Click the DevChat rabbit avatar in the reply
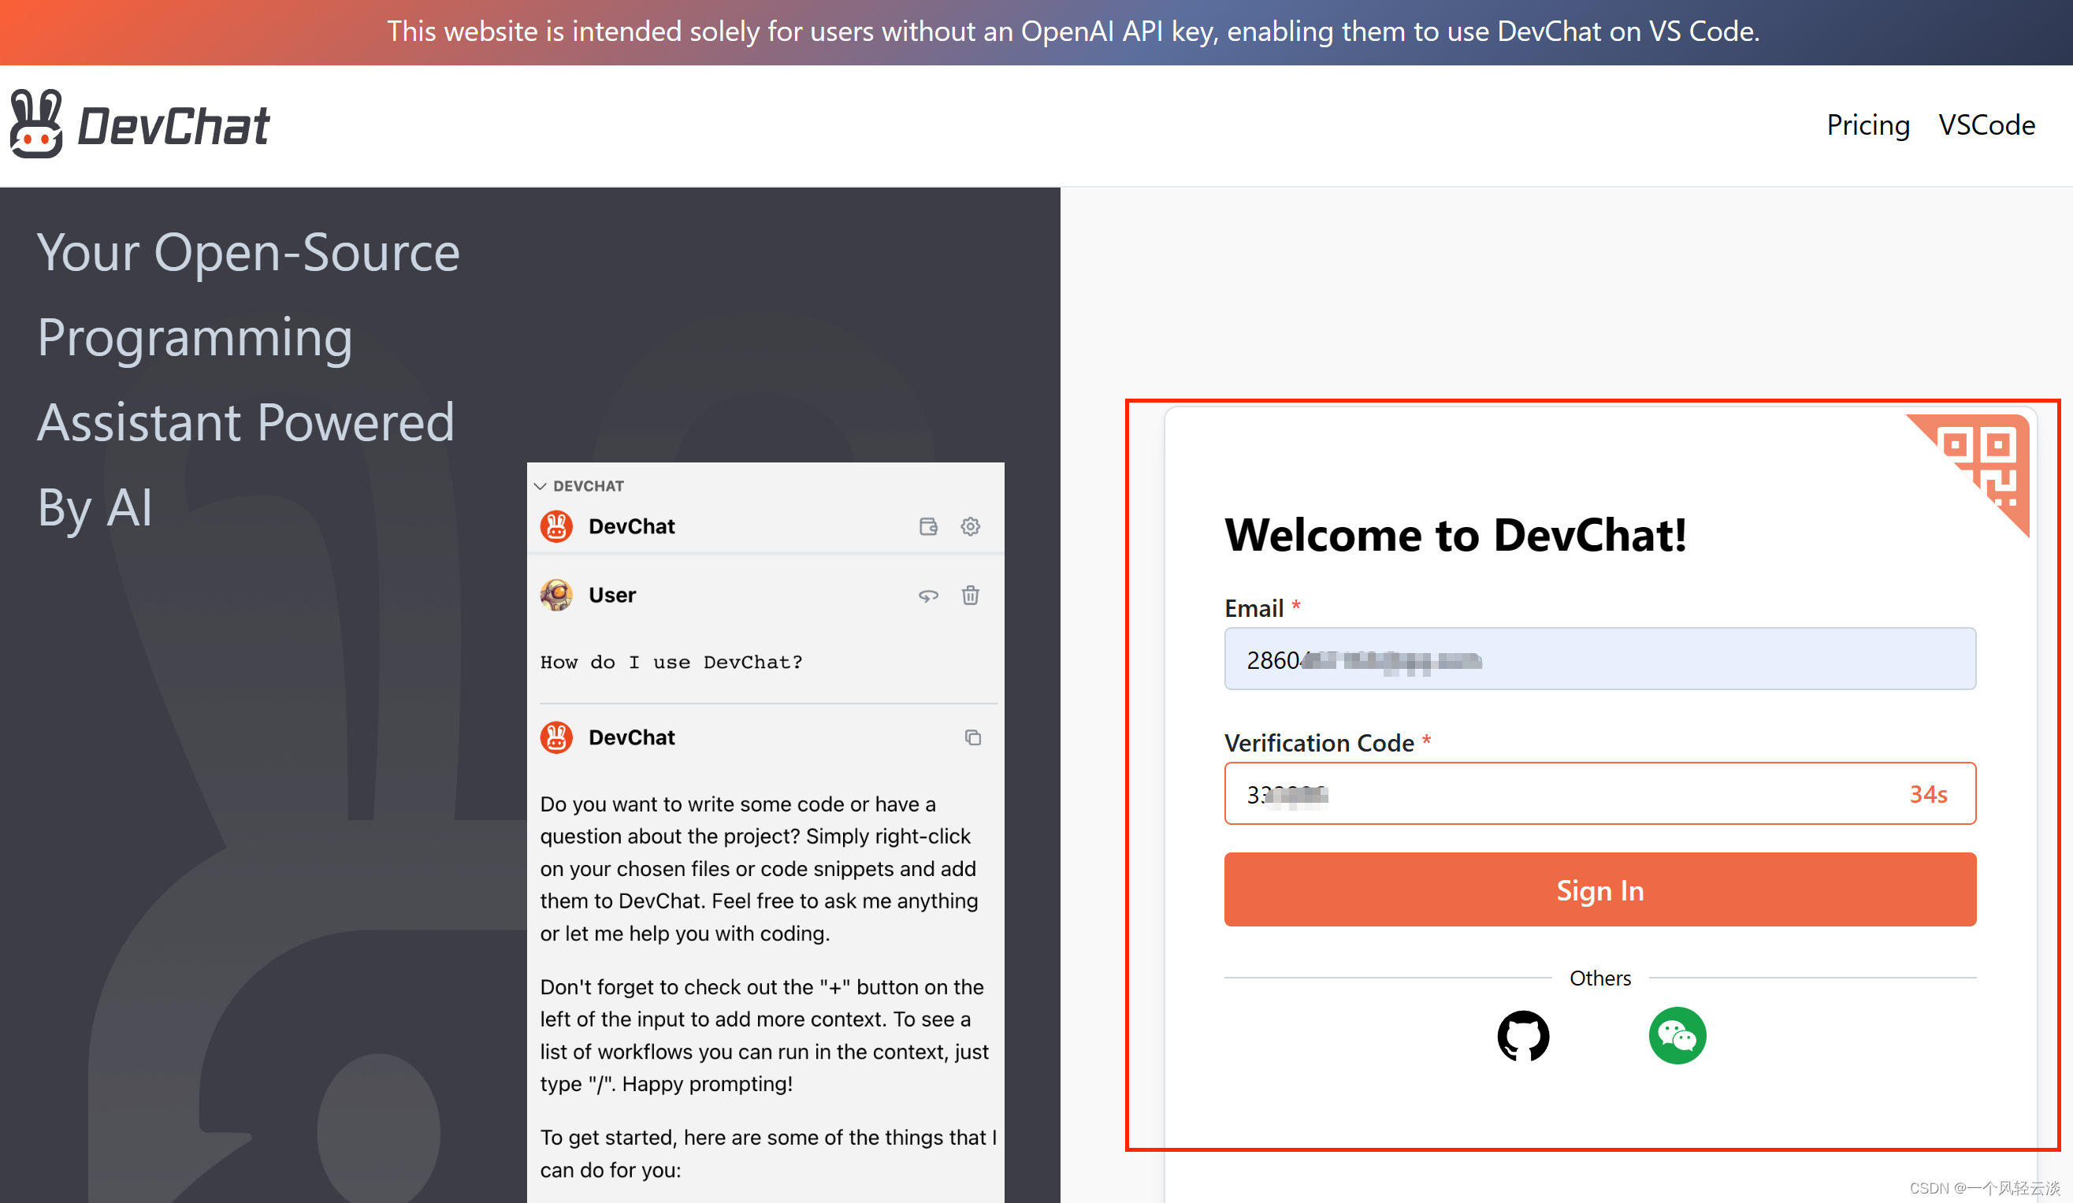The height and width of the screenshot is (1203, 2073). point(557,737)
